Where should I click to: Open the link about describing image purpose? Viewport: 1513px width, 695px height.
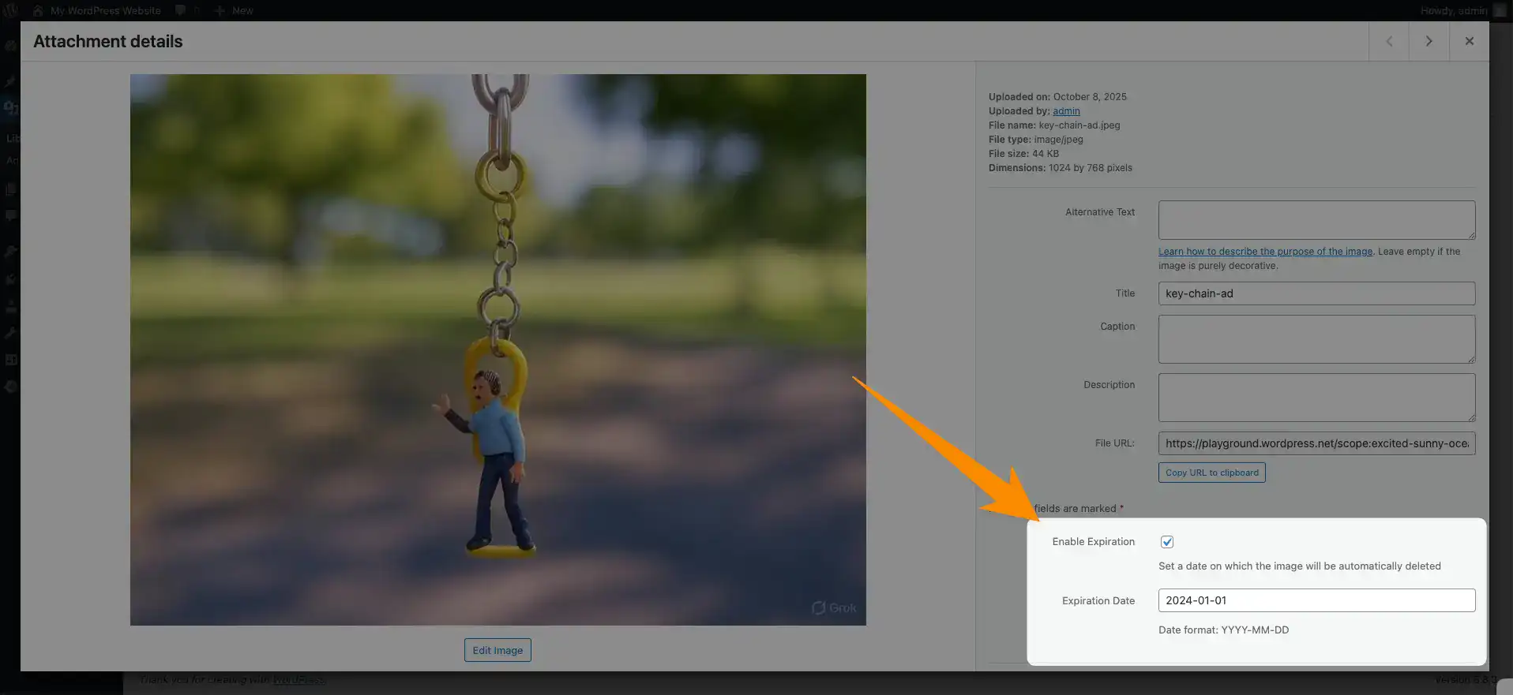point(1264,252)
